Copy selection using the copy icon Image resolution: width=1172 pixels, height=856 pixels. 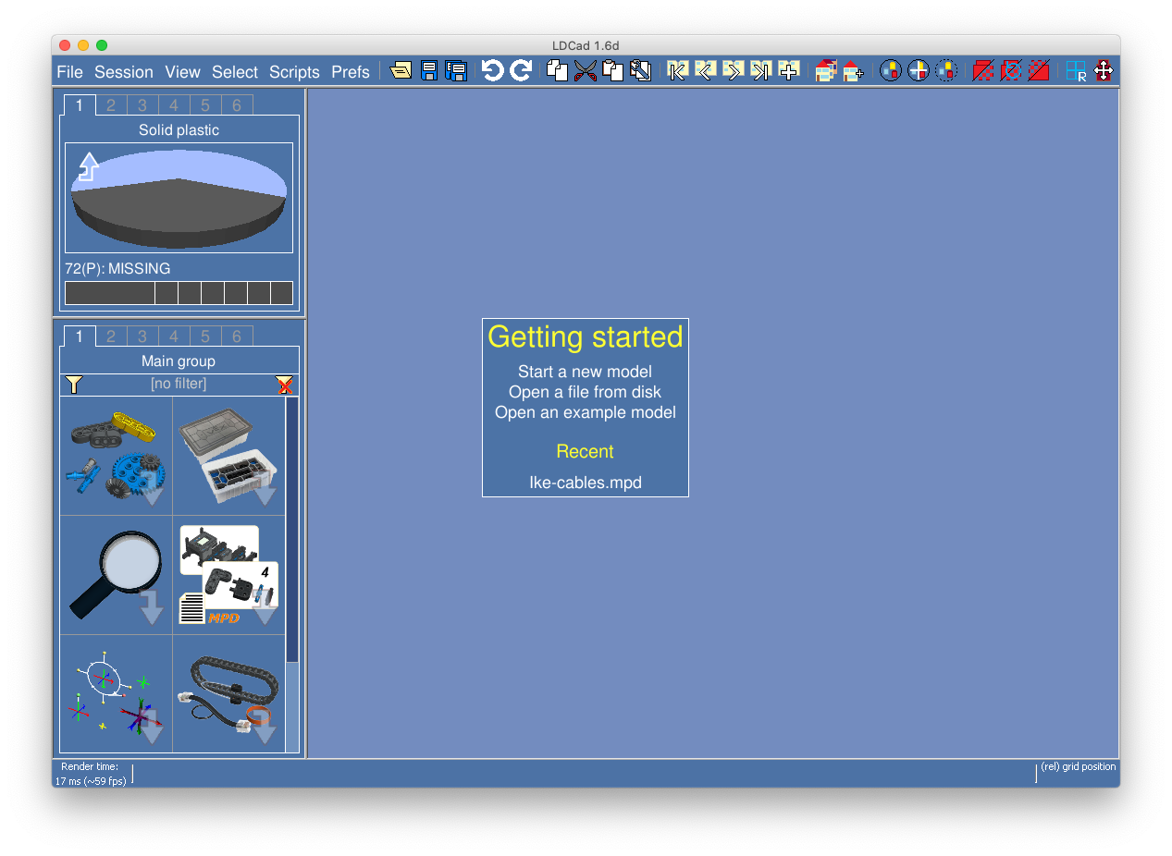tap(557, 70)
